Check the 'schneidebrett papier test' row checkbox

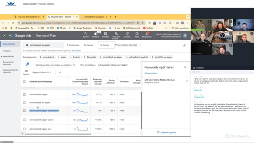(x=24, y=129)
